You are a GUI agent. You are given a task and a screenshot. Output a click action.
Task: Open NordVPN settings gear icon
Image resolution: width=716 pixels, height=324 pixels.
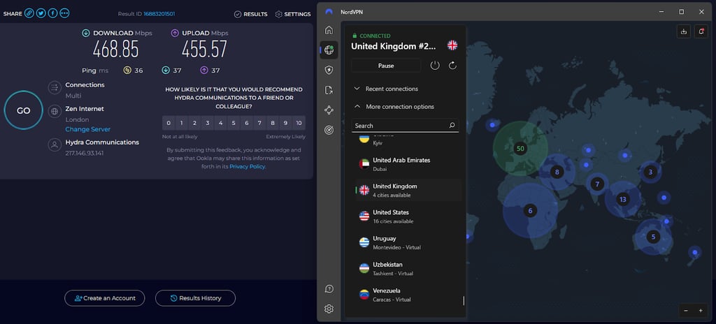coord(329,309)
